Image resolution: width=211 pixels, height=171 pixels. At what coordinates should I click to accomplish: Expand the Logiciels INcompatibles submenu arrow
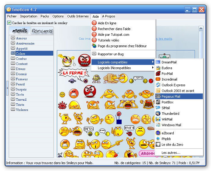coord(153,68)
